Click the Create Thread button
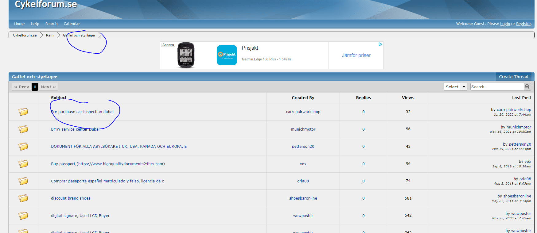 (x=513, y=77)
